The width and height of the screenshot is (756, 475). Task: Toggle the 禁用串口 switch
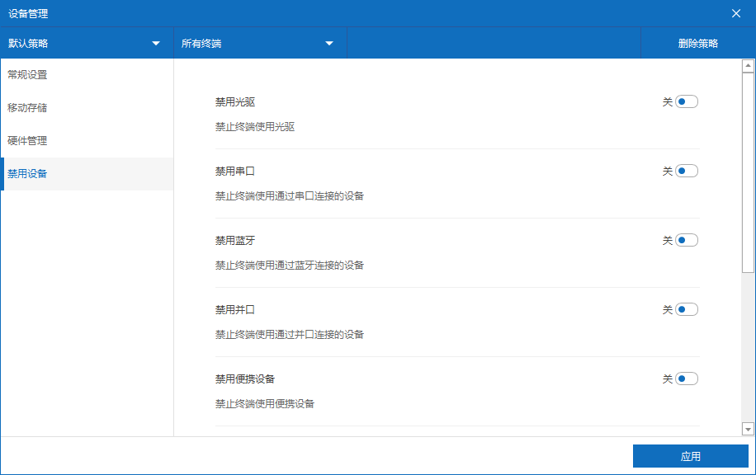coord(686,171)
